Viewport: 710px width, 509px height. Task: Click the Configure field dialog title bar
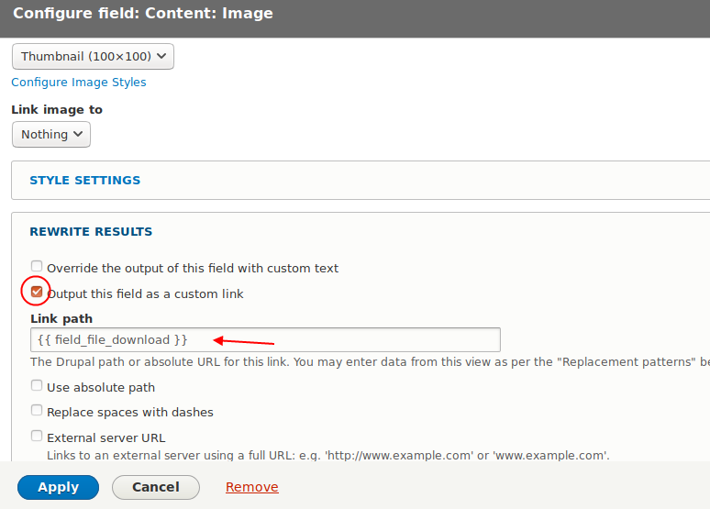355,15
